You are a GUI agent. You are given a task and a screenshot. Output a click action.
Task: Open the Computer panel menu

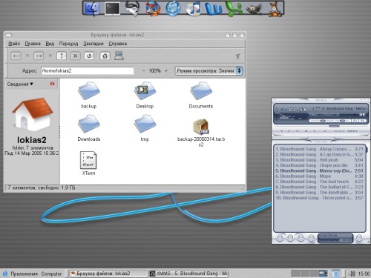pyautogui.click(x=51, y=274)
